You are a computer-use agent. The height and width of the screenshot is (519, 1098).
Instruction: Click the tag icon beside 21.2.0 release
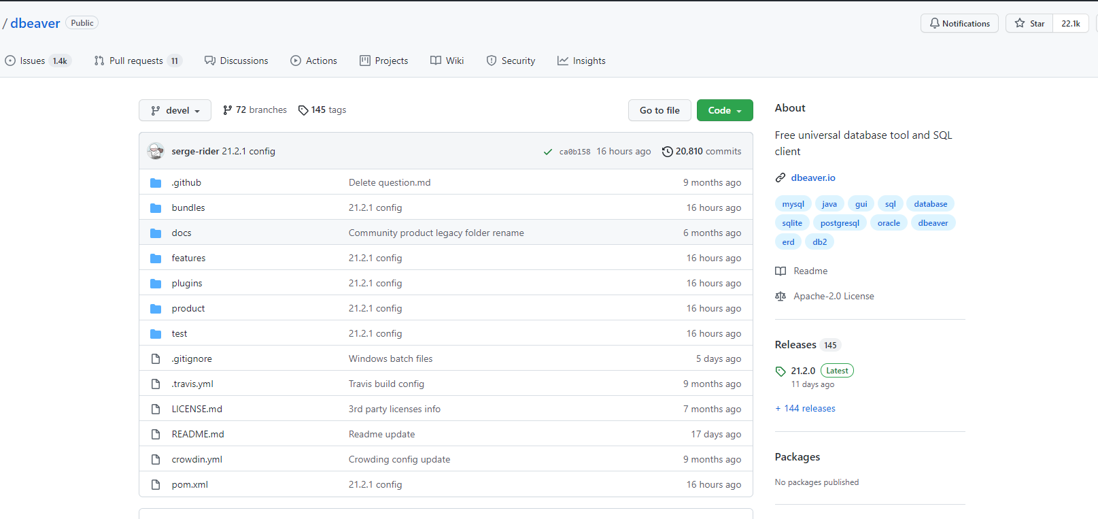point(780,371)
